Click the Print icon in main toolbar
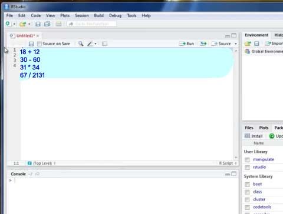 58,24
